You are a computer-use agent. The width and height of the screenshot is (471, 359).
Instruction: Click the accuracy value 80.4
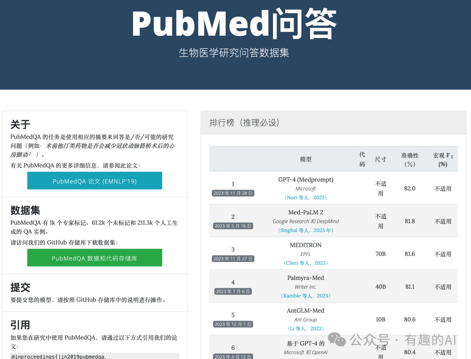click(x=410, y=352)
